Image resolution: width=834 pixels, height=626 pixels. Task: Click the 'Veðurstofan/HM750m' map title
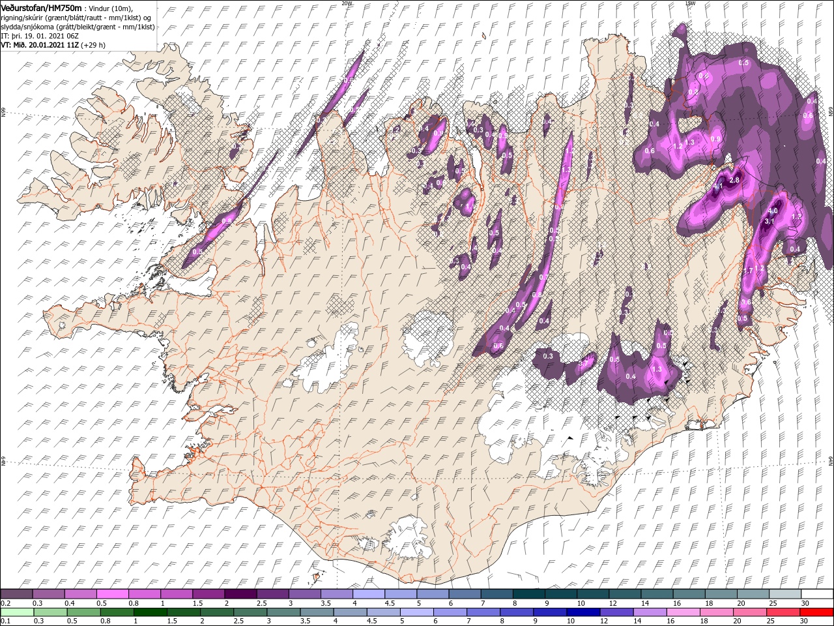coord(42,7)
